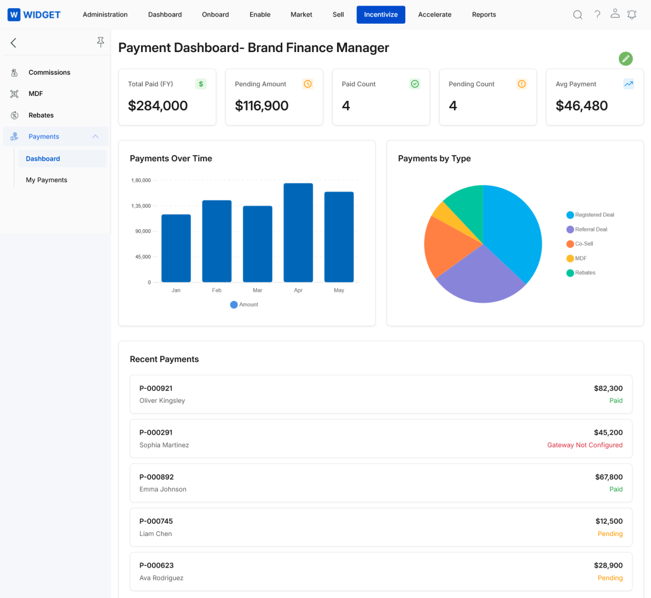Collapse the Payments section chevron
651x598 pixels.
(95, 137)
